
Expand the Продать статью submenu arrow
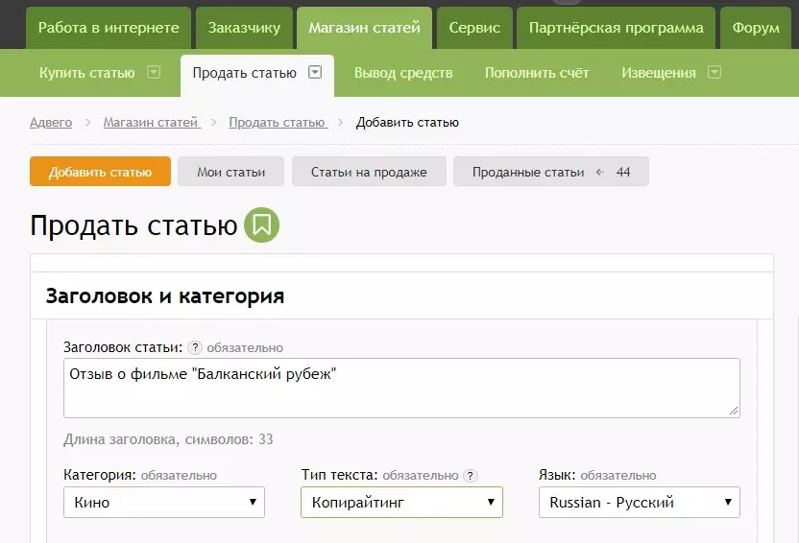(x=315, y=73)
